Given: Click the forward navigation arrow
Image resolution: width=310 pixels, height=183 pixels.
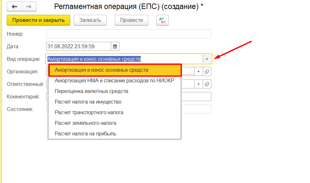Looking at the screenshot, I should click(x=29, y=6).
